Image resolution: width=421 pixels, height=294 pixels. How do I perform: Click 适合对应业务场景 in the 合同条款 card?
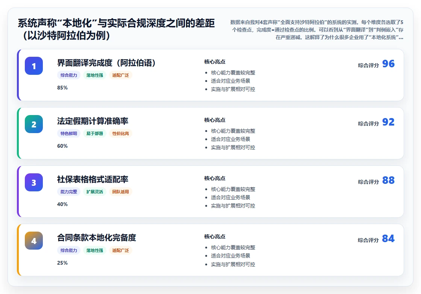coord(231,256)
